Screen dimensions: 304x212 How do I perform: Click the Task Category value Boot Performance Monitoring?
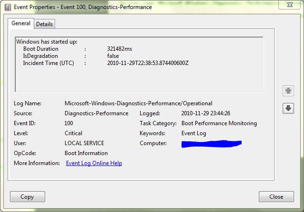[219, 123]
